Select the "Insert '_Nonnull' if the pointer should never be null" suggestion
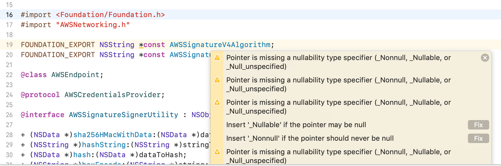This screenshot has width=501, height=166. pos(310,138)
